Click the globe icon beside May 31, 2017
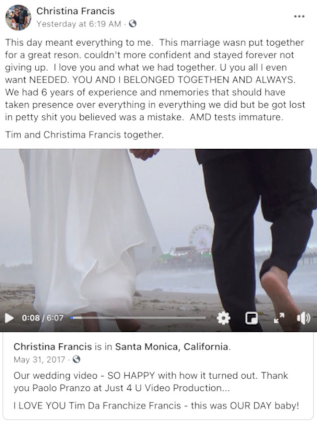 pyautogui.click(x=77, y=359)
